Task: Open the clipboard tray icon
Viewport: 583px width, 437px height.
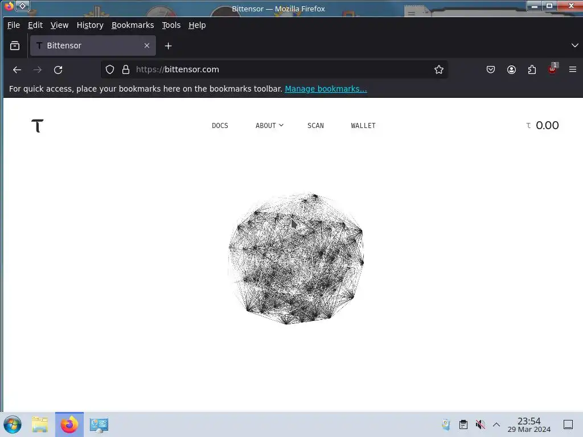Action: tap(463, 424)
